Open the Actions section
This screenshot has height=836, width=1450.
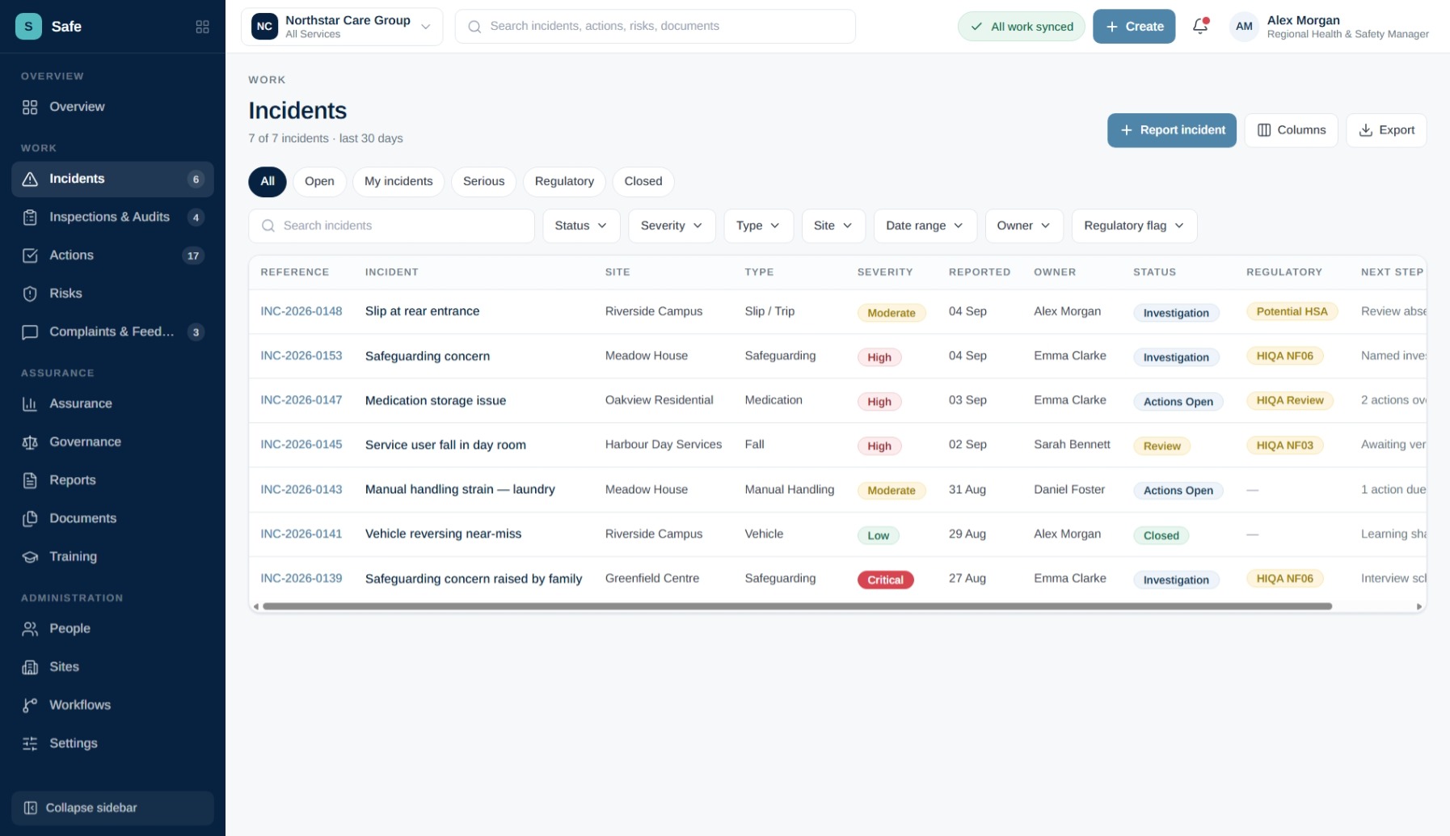(x=112, y=255)
